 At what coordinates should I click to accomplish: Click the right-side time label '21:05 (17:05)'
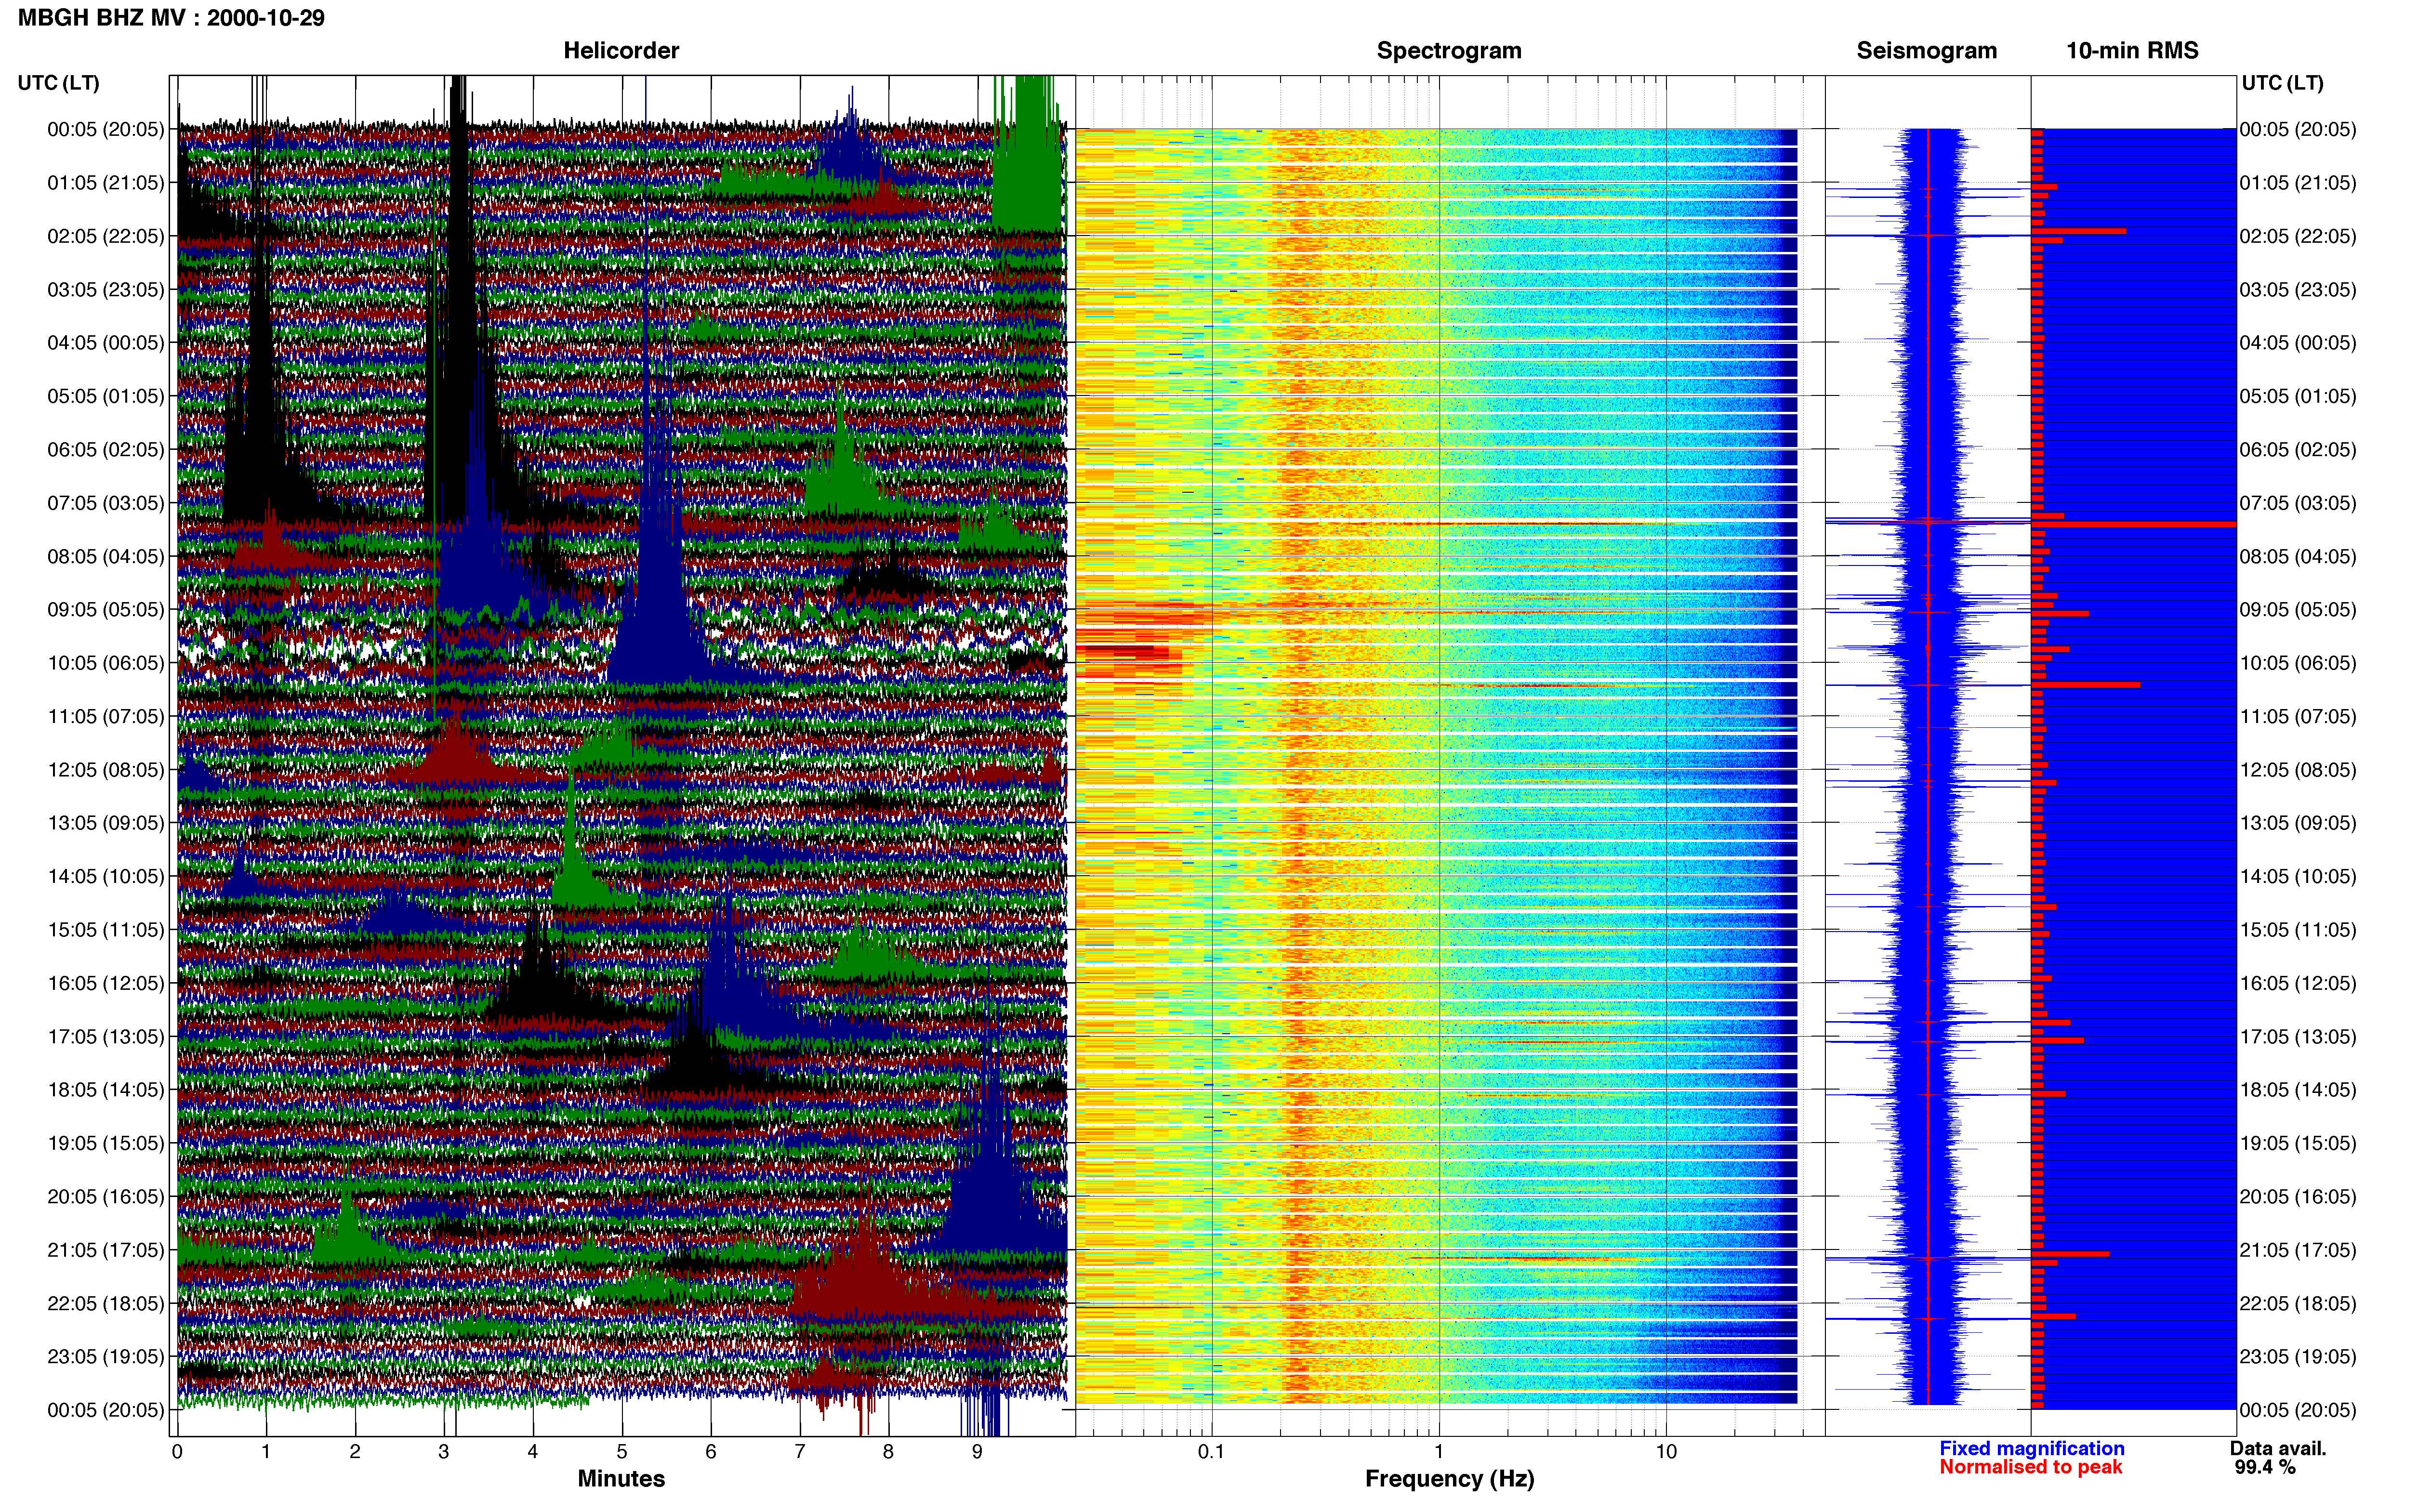pos(2298,1249)
